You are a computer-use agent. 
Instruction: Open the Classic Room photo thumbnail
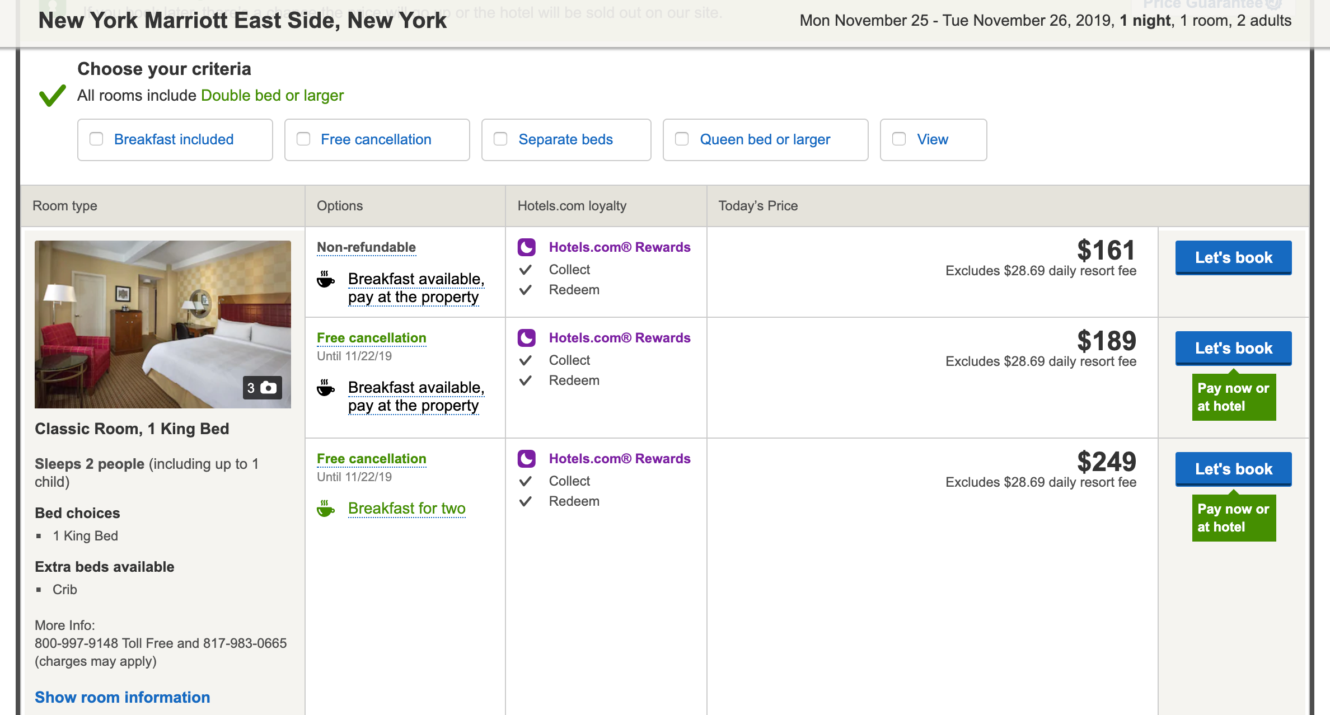click(x=162, y=324)
